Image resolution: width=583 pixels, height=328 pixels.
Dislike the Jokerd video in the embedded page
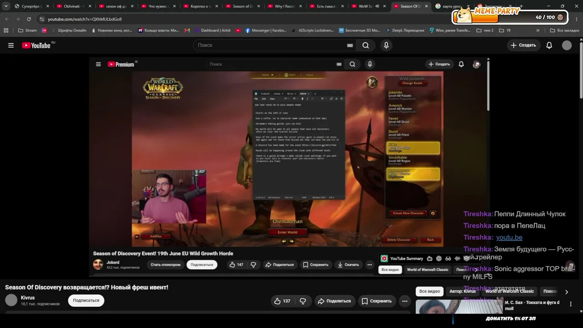[x=253, y=265]
